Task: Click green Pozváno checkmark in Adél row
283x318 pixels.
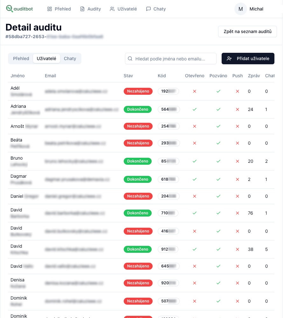Action: tap(218, 91)
